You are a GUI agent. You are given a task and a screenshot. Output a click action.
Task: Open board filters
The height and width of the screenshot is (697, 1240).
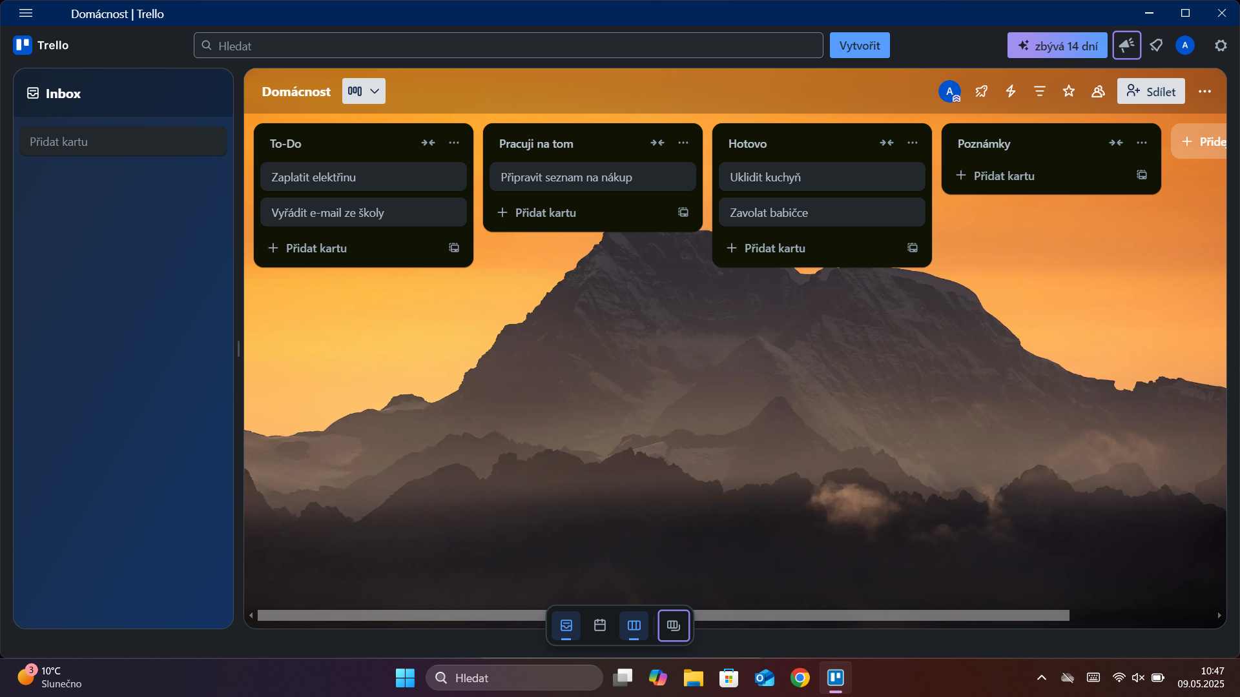click(1039, 91)
